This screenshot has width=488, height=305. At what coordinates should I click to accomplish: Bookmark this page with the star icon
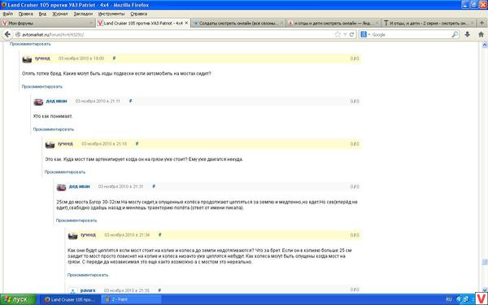point(338,34)
